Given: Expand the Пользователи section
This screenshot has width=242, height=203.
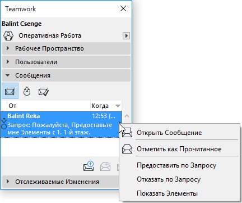Looking at the screenshot, I should (66, 62).
